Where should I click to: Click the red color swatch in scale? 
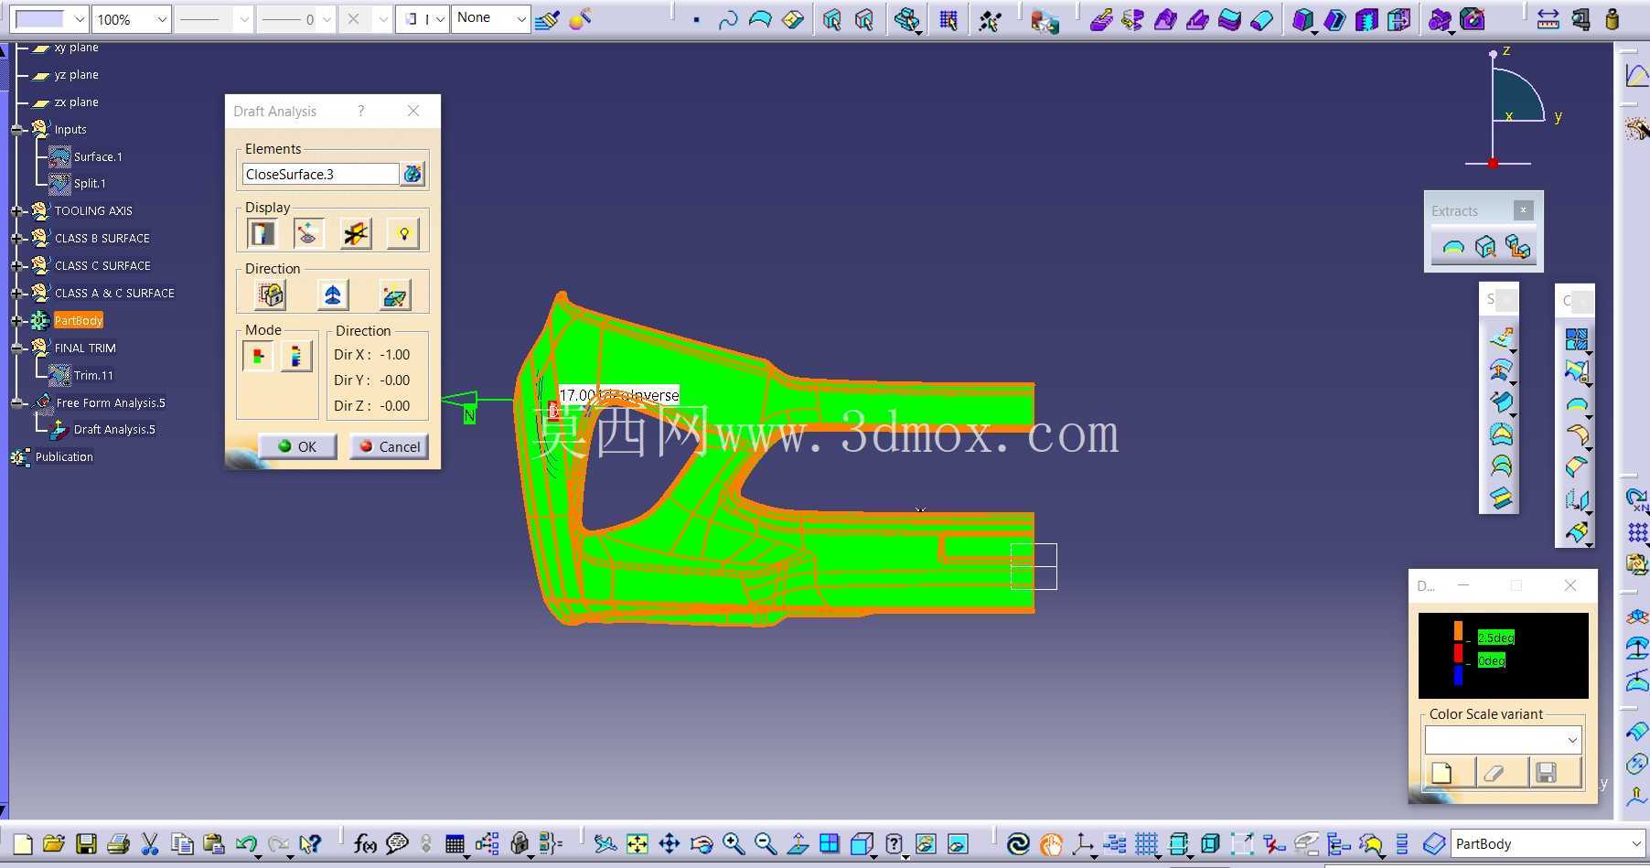pyautogui.click(x=1458, y=653)
